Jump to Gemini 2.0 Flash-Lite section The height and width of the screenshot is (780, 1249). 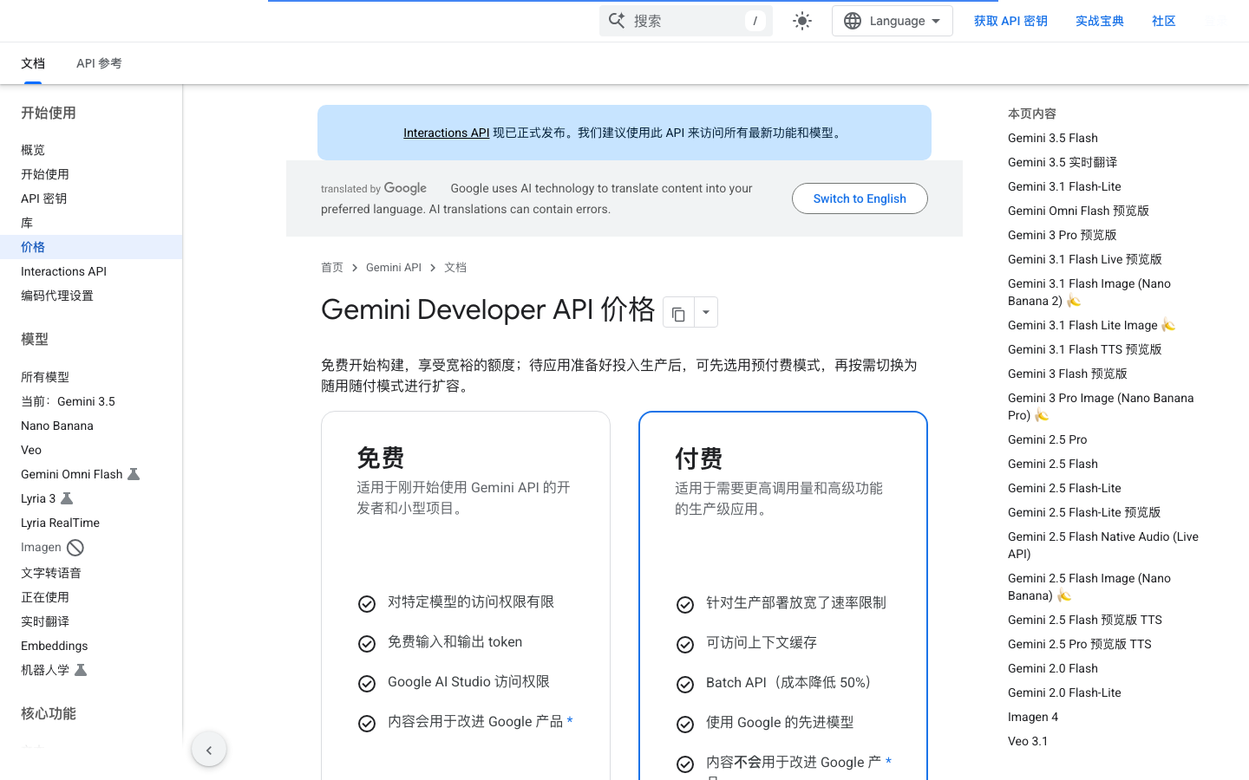(1064, 692)
